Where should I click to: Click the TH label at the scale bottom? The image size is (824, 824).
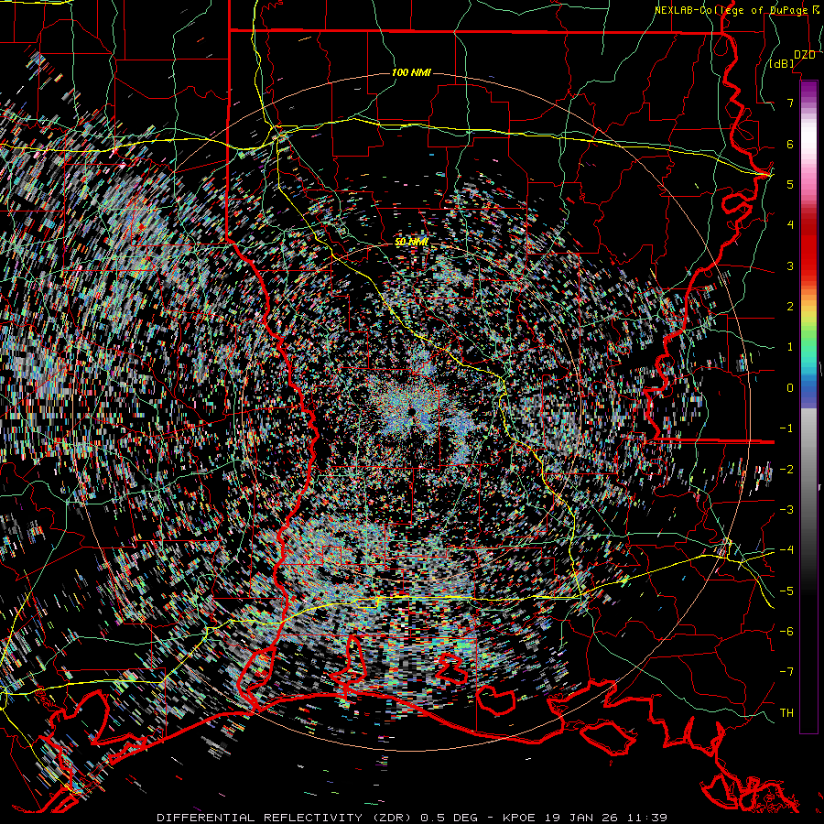786,712
